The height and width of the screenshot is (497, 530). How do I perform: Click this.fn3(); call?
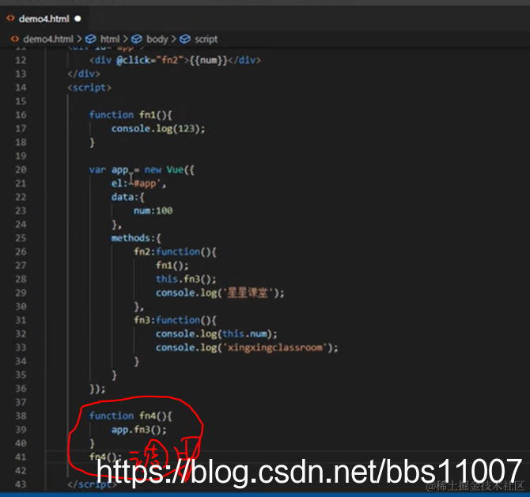tap(186, 279)
